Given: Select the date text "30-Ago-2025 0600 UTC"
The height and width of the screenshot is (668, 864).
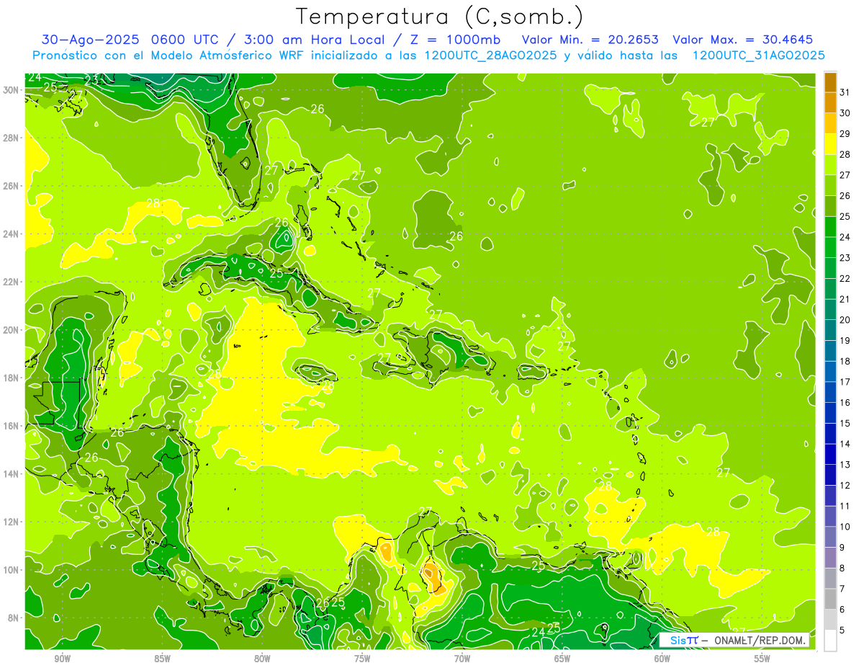Looking at the screenshot, I should pos(132,40).
